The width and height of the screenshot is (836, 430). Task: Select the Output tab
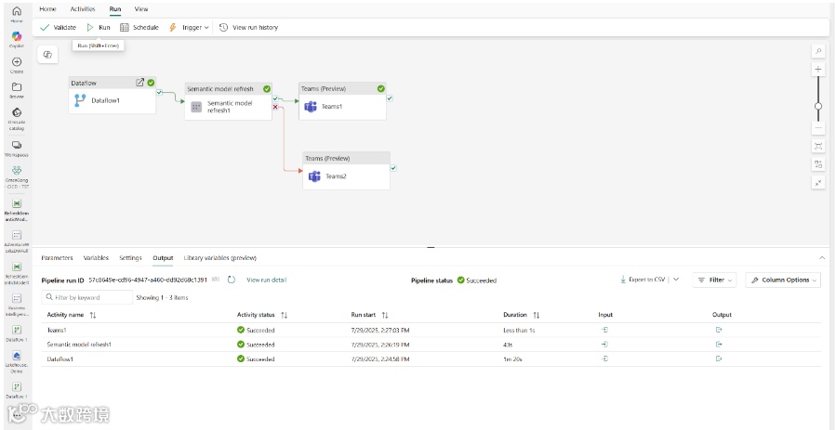(x=163, y=258)
